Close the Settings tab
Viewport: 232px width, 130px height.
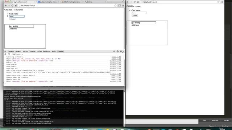coord(105,2)
